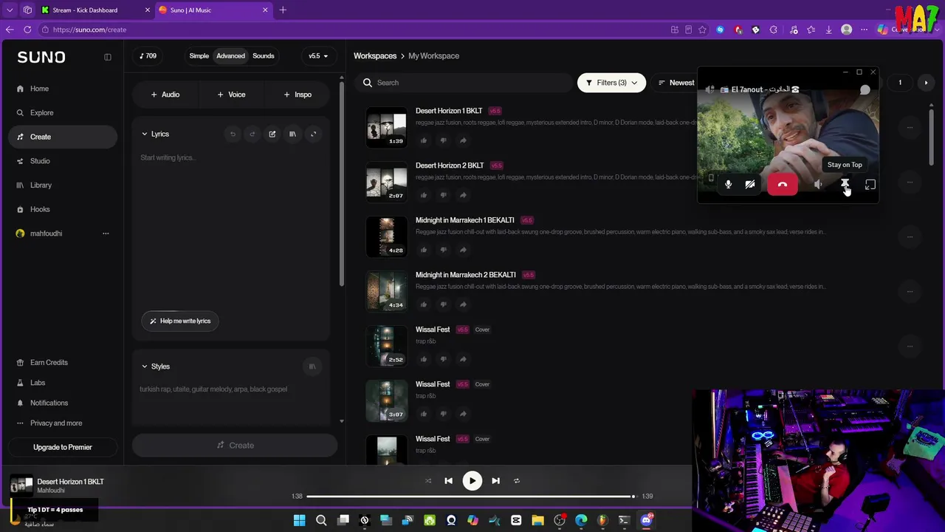
Task: Open the lyrics library icon
Action: 292,134
